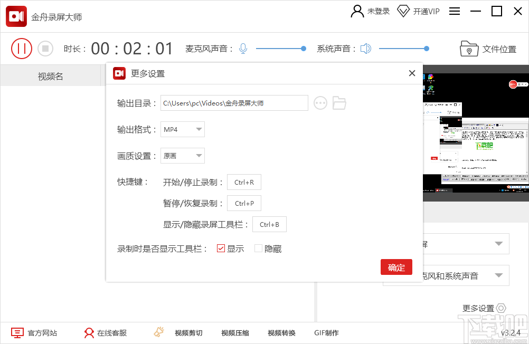Click the system sound speaker icon
The height and width of the screenshot is (344, 529).
[365, 48]
